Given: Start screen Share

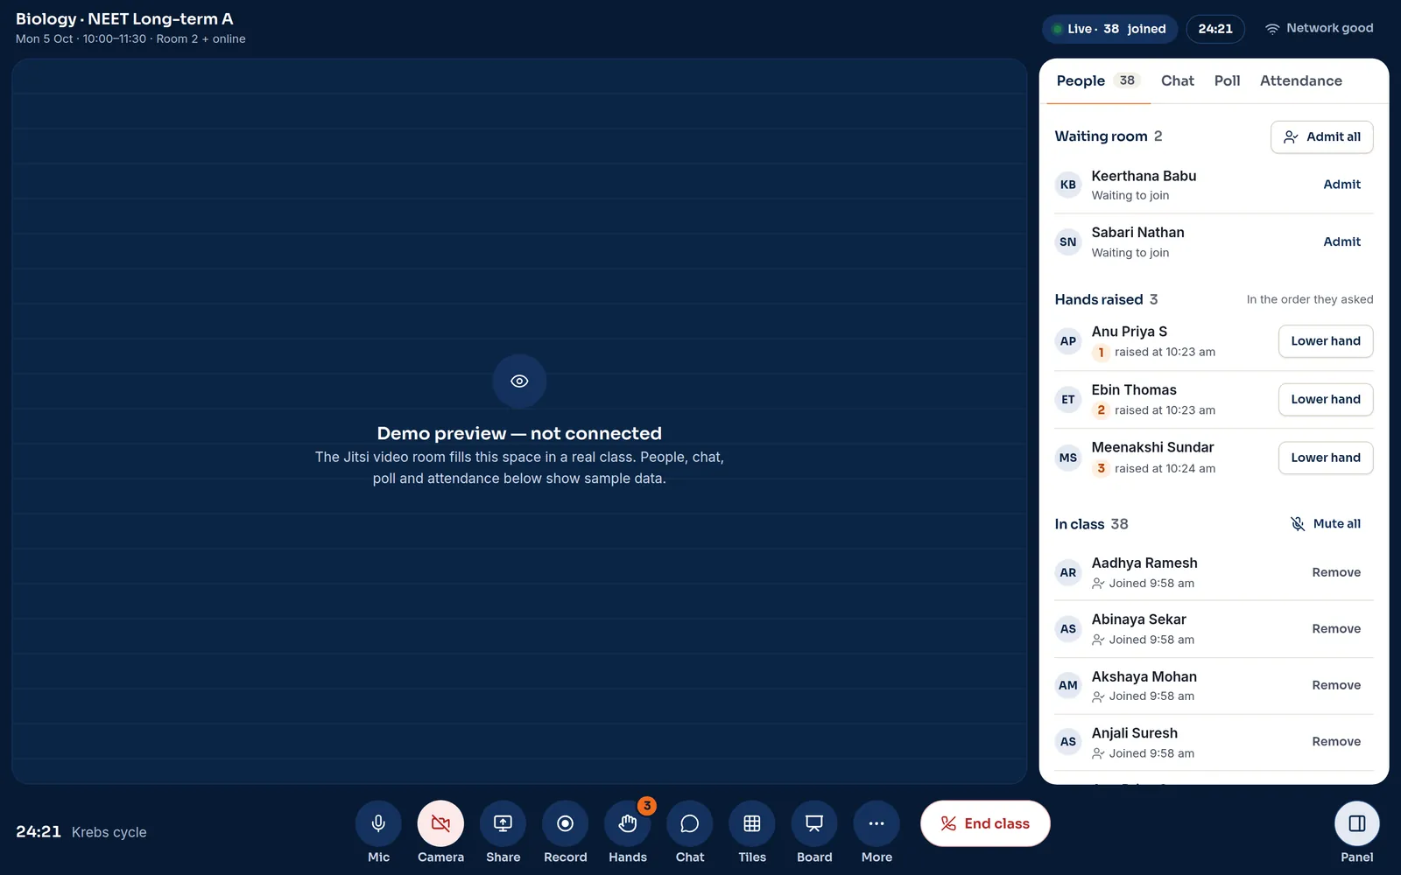Looking at the screenshot, I should tap(503, 823).
